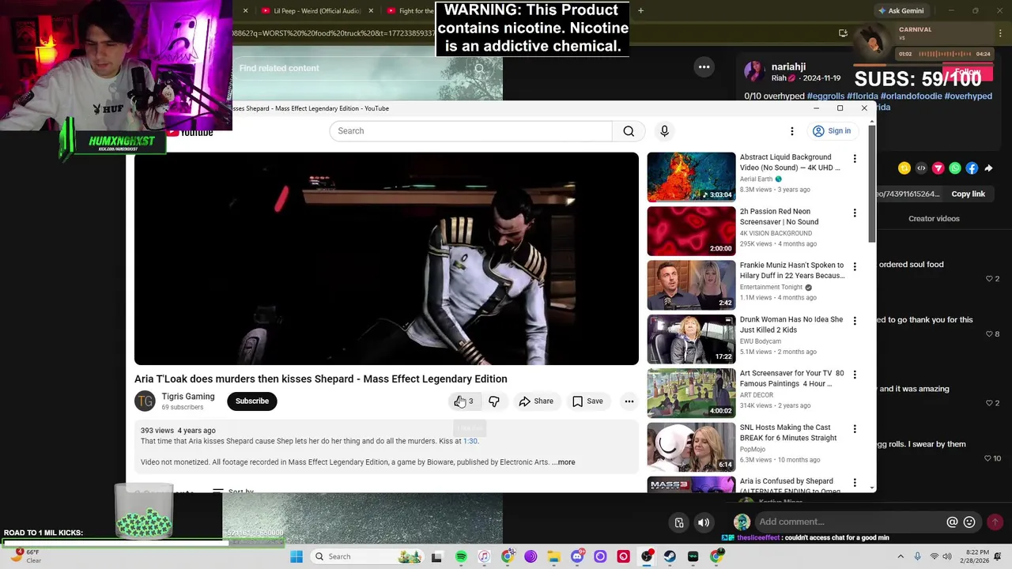Subscribe to Tigris Gaming channel
The image size is (1012, 569).
click(252, 401)
